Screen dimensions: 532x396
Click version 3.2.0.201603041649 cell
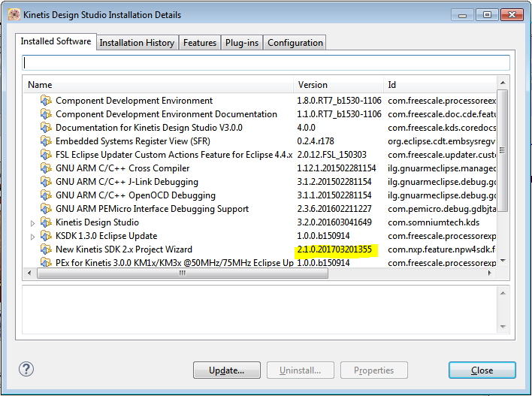coord(334,222)
